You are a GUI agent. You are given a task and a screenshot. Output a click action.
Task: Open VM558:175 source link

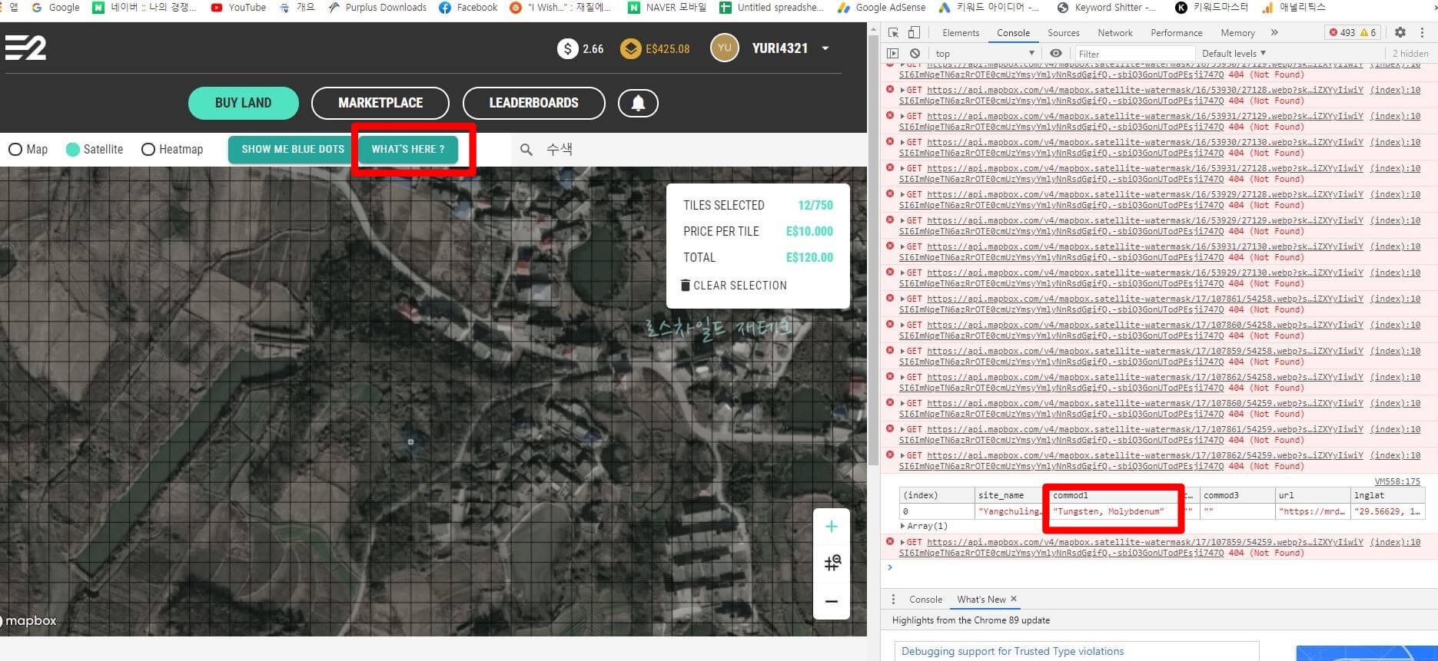click(1397, 481)
